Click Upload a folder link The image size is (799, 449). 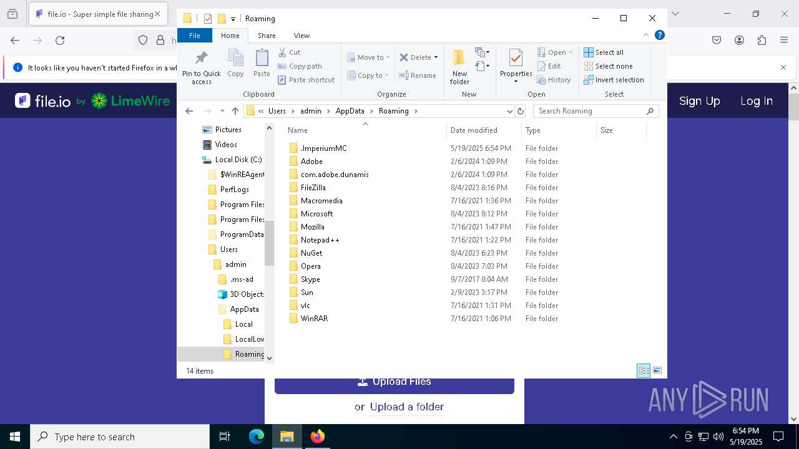[407, 407]
